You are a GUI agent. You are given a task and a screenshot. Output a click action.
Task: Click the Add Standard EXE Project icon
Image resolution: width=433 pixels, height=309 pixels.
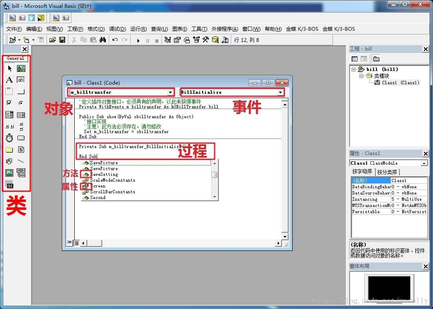click(x=12, y=40)
